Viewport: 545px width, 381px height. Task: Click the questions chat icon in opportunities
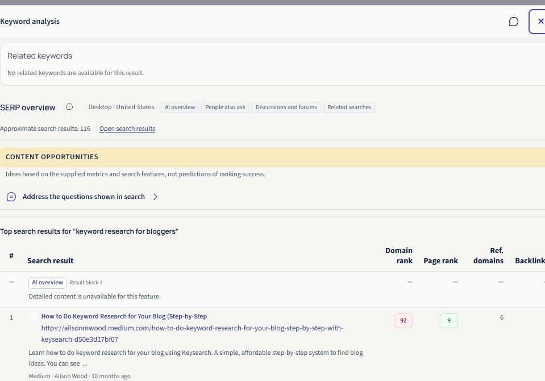pyautogui.click(x=11, y=197)
